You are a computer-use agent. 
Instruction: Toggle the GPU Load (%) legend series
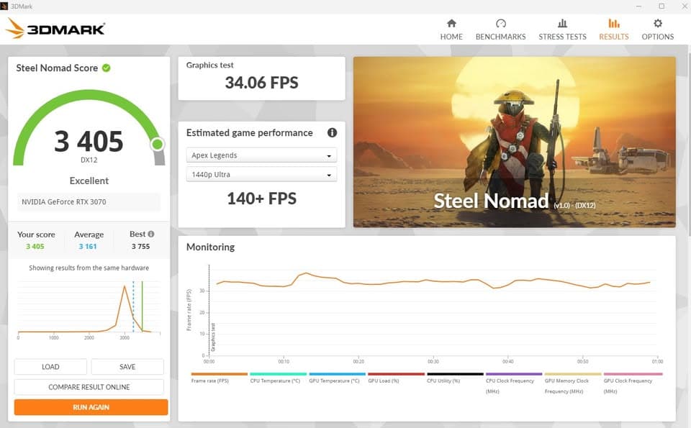(x=396, y=378)
